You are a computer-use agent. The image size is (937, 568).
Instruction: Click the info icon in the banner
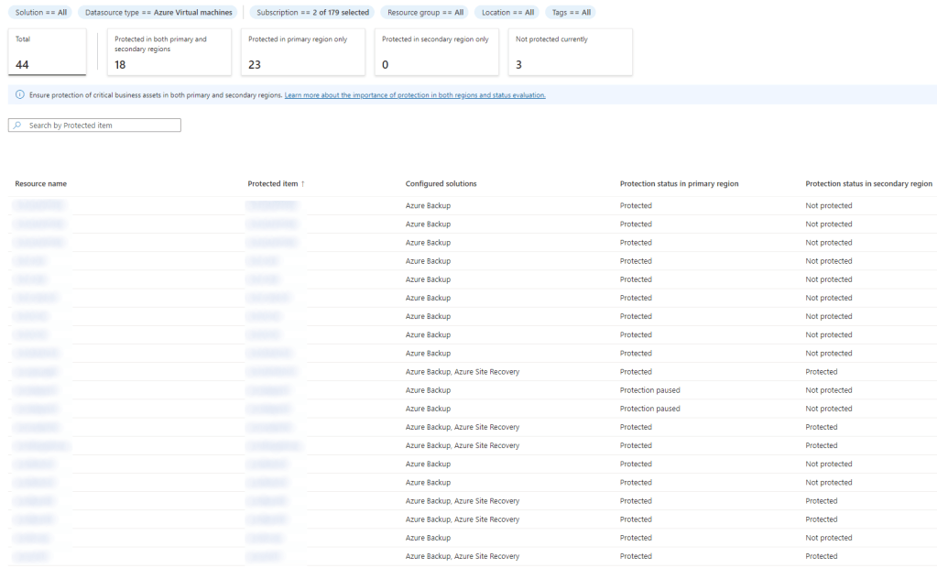20,94
